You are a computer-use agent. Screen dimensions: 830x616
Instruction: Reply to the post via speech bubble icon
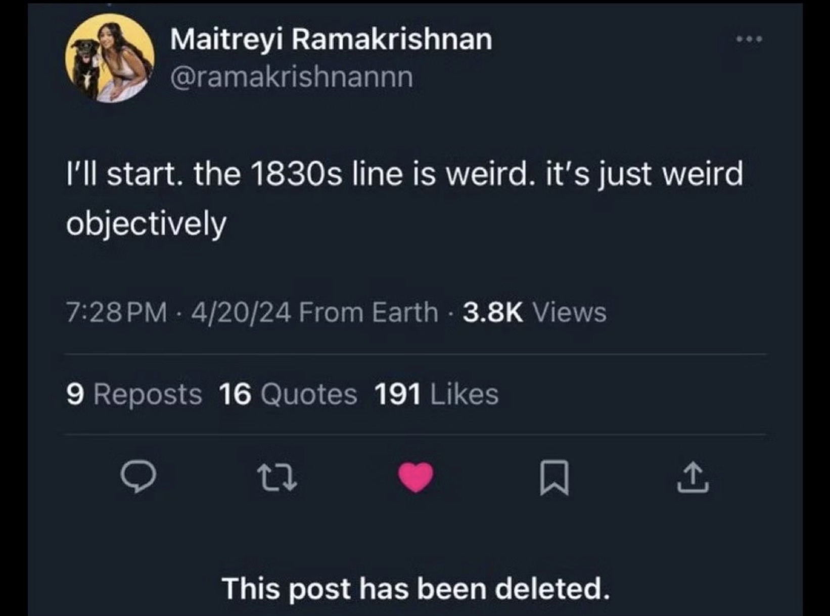(138, 477)
